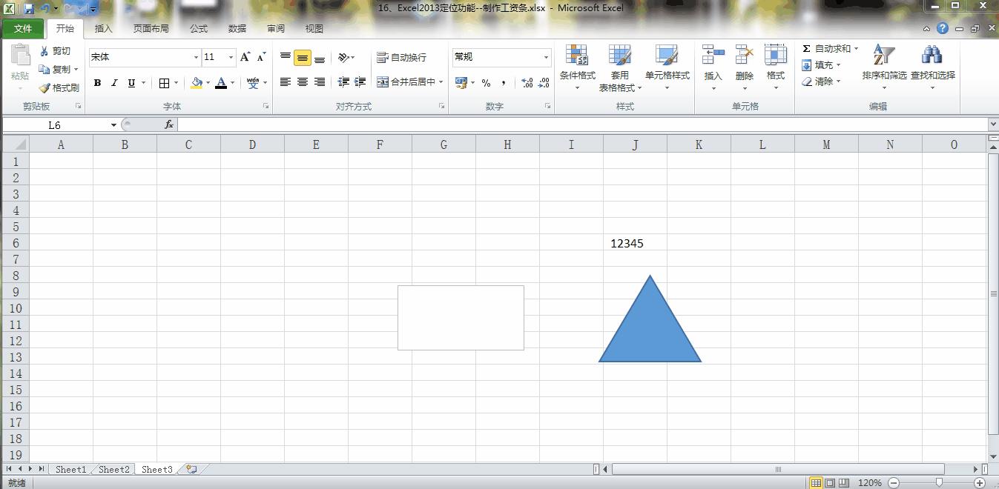
Task: Click the increase indent icon
Action: click(360, 82)
